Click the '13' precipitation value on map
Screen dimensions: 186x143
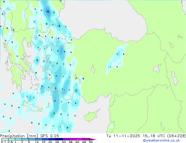coord(48,11)
